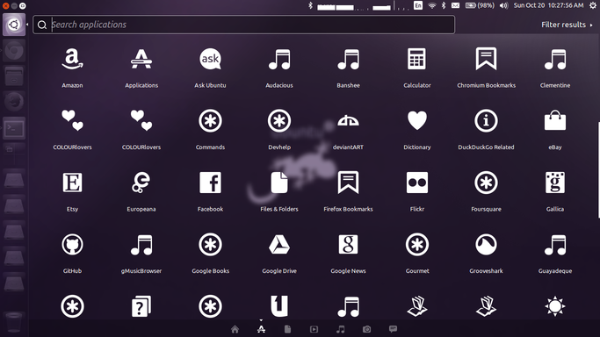The height and width of the screenshot is (337, 600).
Task: Launch the Banshee music icon
Action: tap(348, 59)
